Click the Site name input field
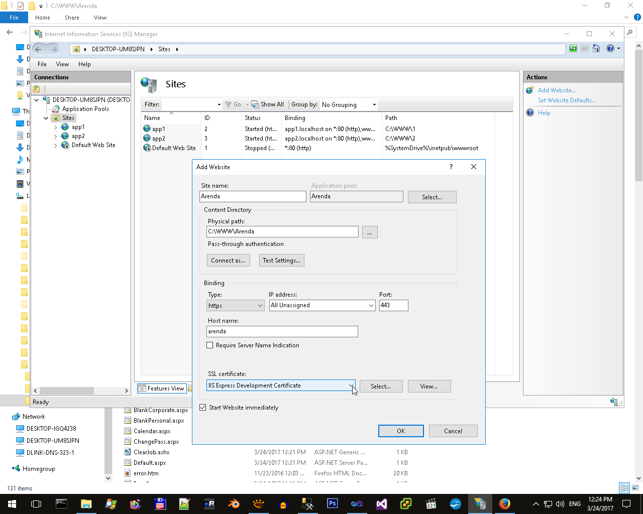Screen dimensions: 643x514 [x=253, y=196]
